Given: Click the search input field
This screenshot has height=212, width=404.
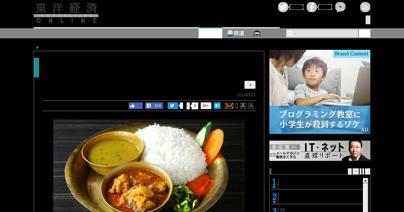Looking at the screenshot, I should coord(322,33).
